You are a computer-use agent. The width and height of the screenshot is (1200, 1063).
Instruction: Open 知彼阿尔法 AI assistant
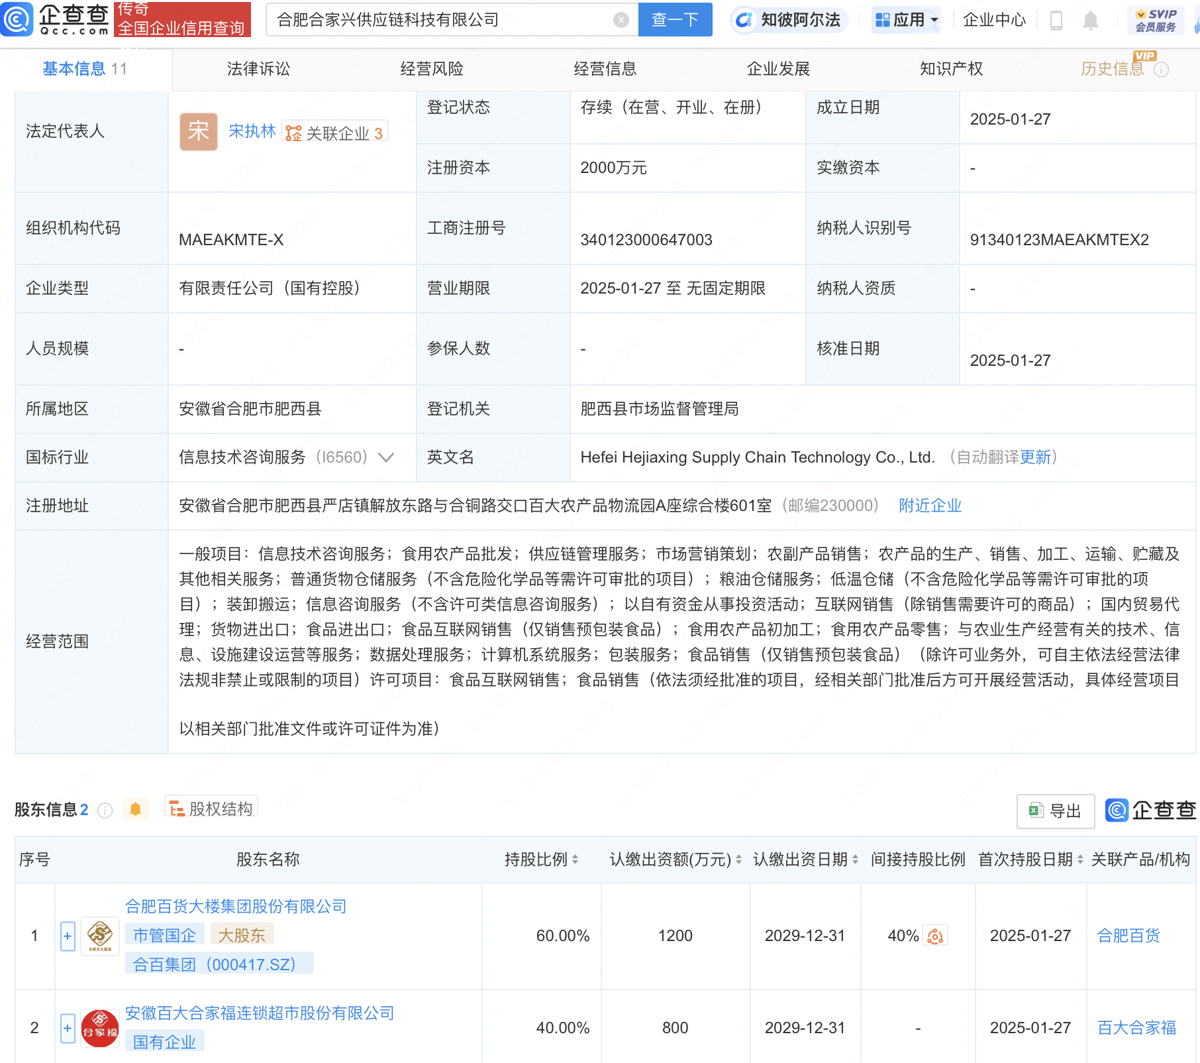(x=789, y=20)
